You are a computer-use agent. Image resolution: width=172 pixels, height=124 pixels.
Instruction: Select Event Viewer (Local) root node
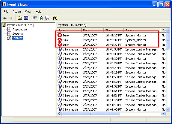[20, 25]
